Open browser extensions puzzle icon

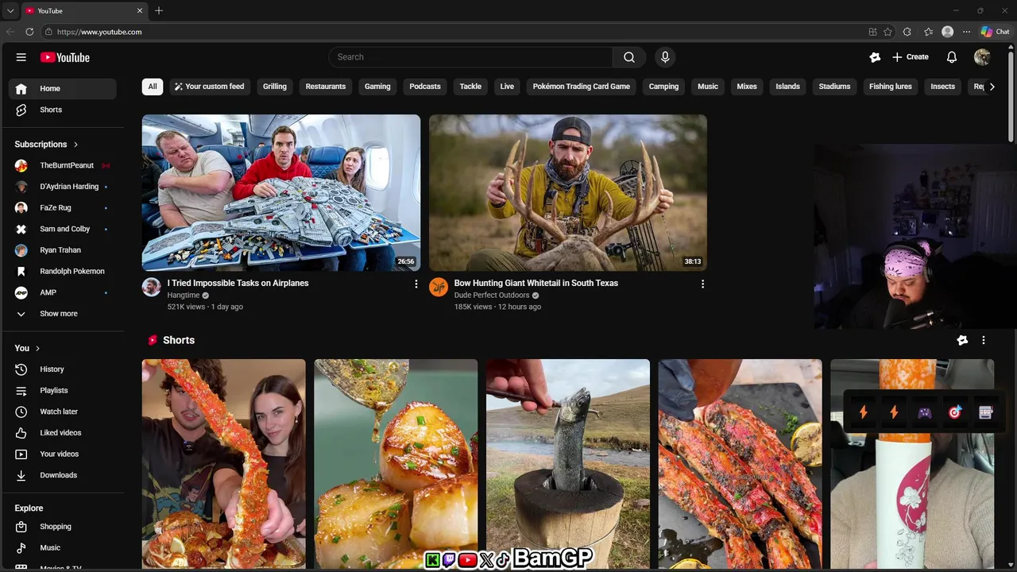click(x=907, y=32)
